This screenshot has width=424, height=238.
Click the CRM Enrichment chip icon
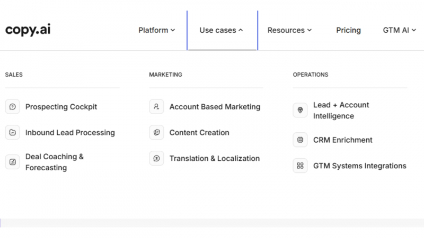(x=300, y=140)
